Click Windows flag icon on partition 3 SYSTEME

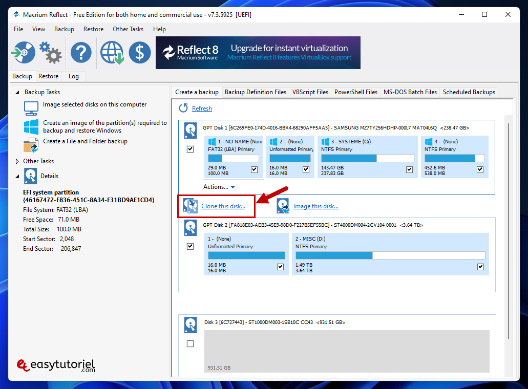click(325, 142)
